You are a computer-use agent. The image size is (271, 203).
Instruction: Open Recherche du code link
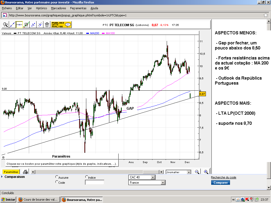coord(223,177)
